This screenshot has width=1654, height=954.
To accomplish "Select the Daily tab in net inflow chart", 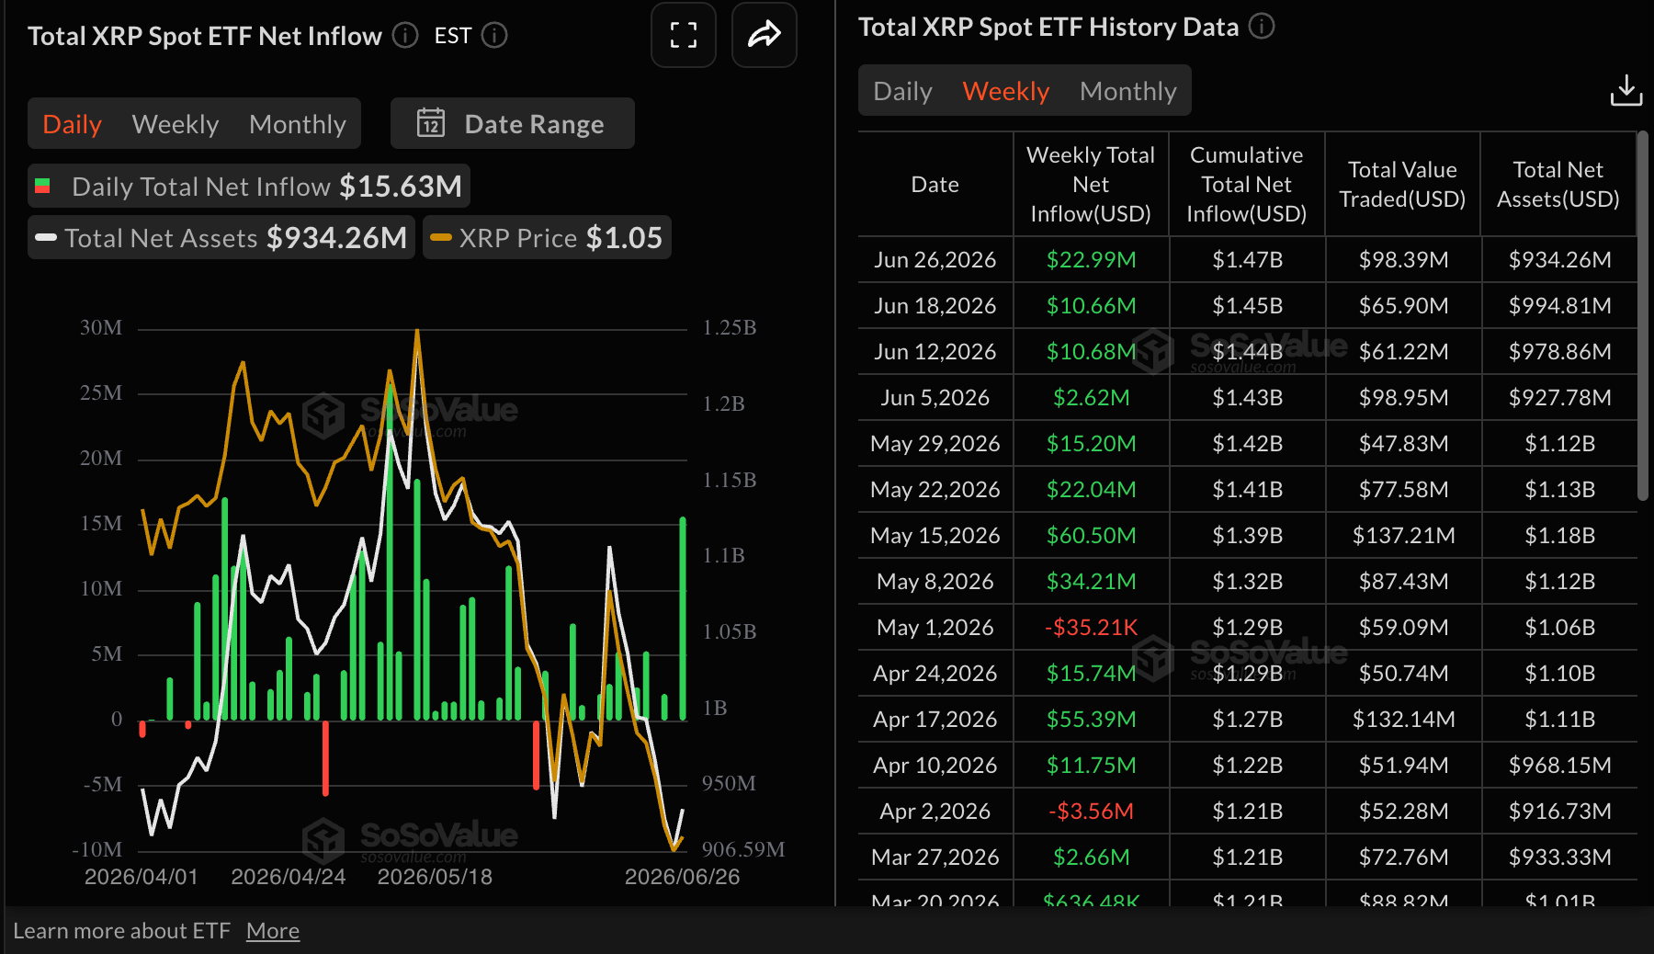I will 72,124.
